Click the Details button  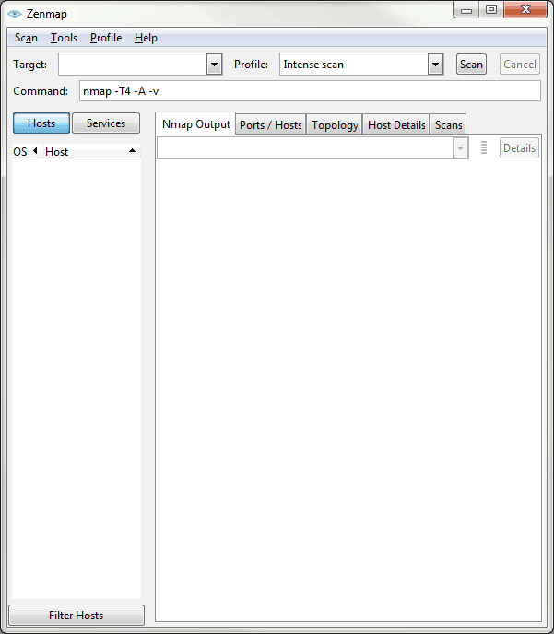519,148
